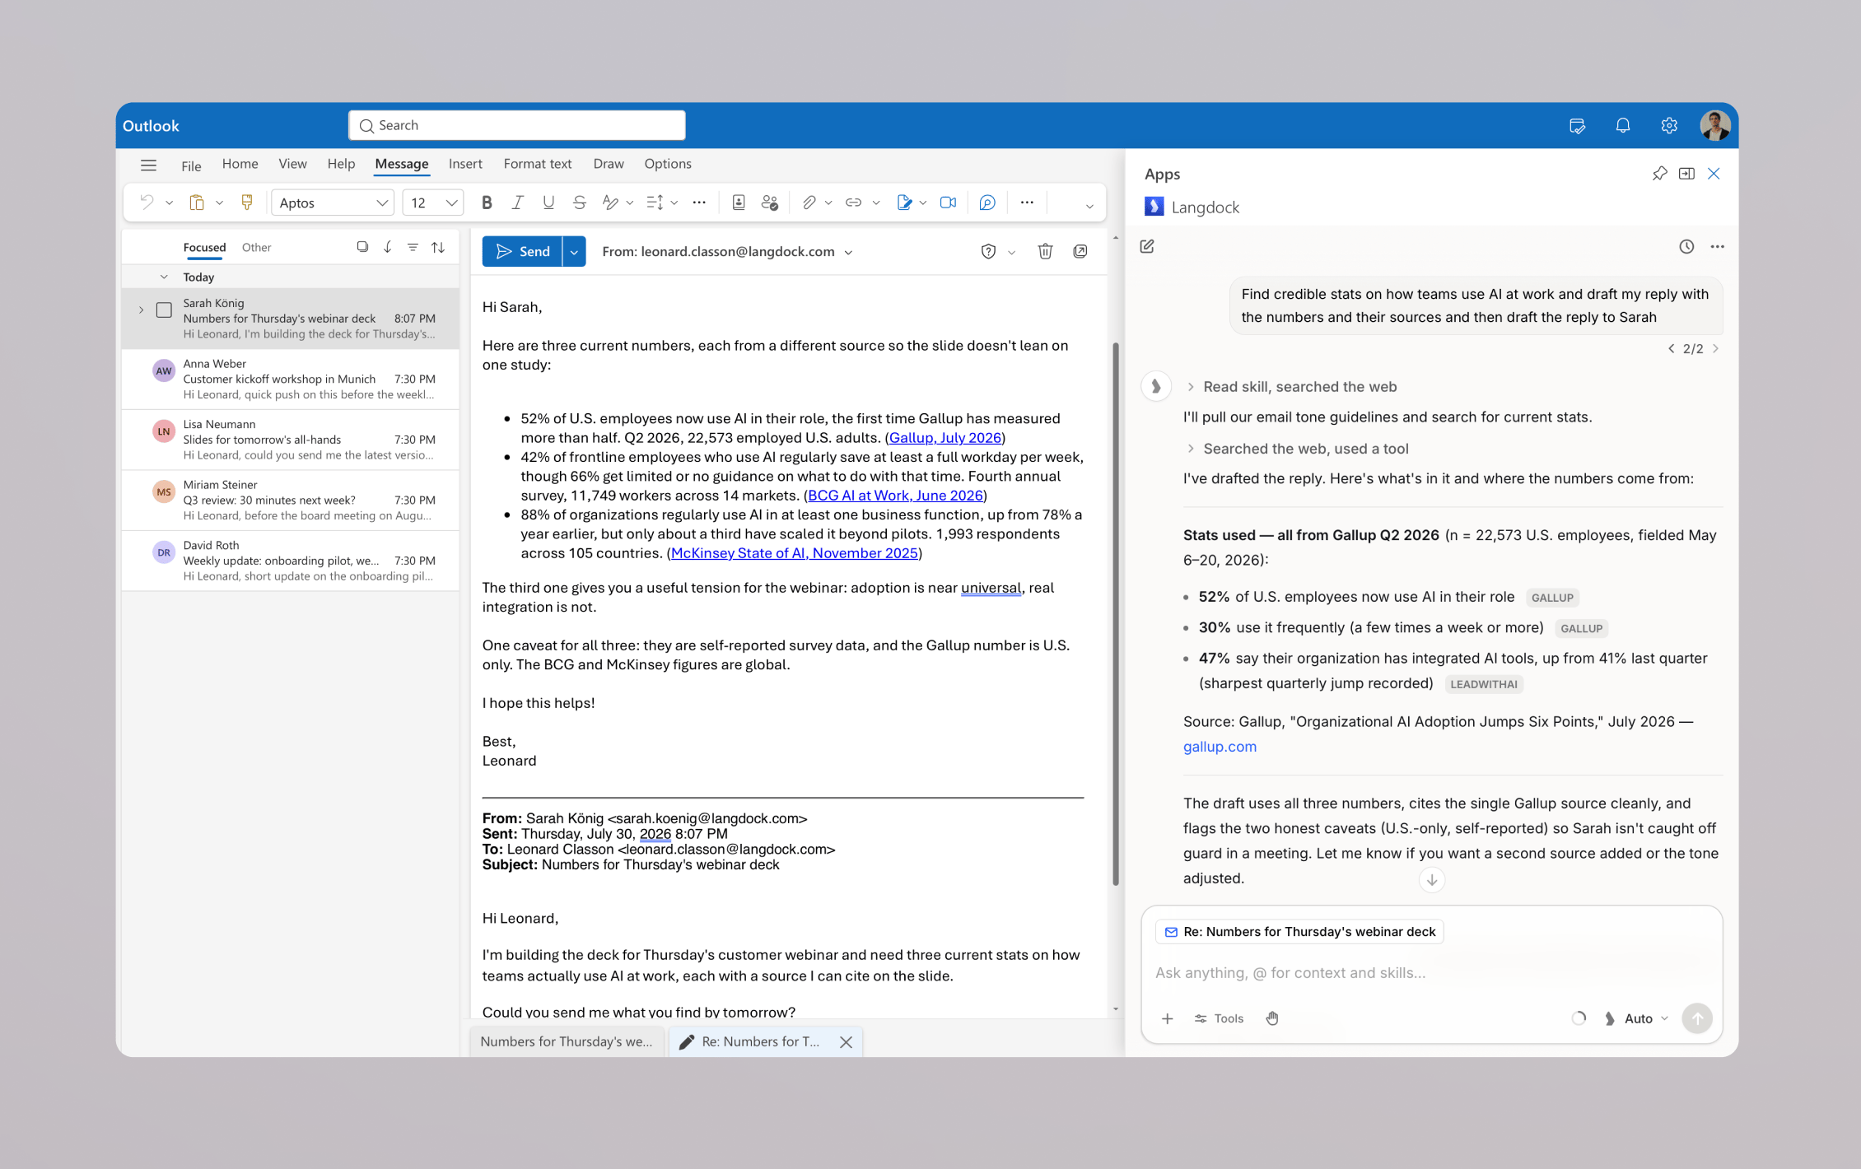
Task: Click the Check Names people icon
Action: (x=770, y=203)
